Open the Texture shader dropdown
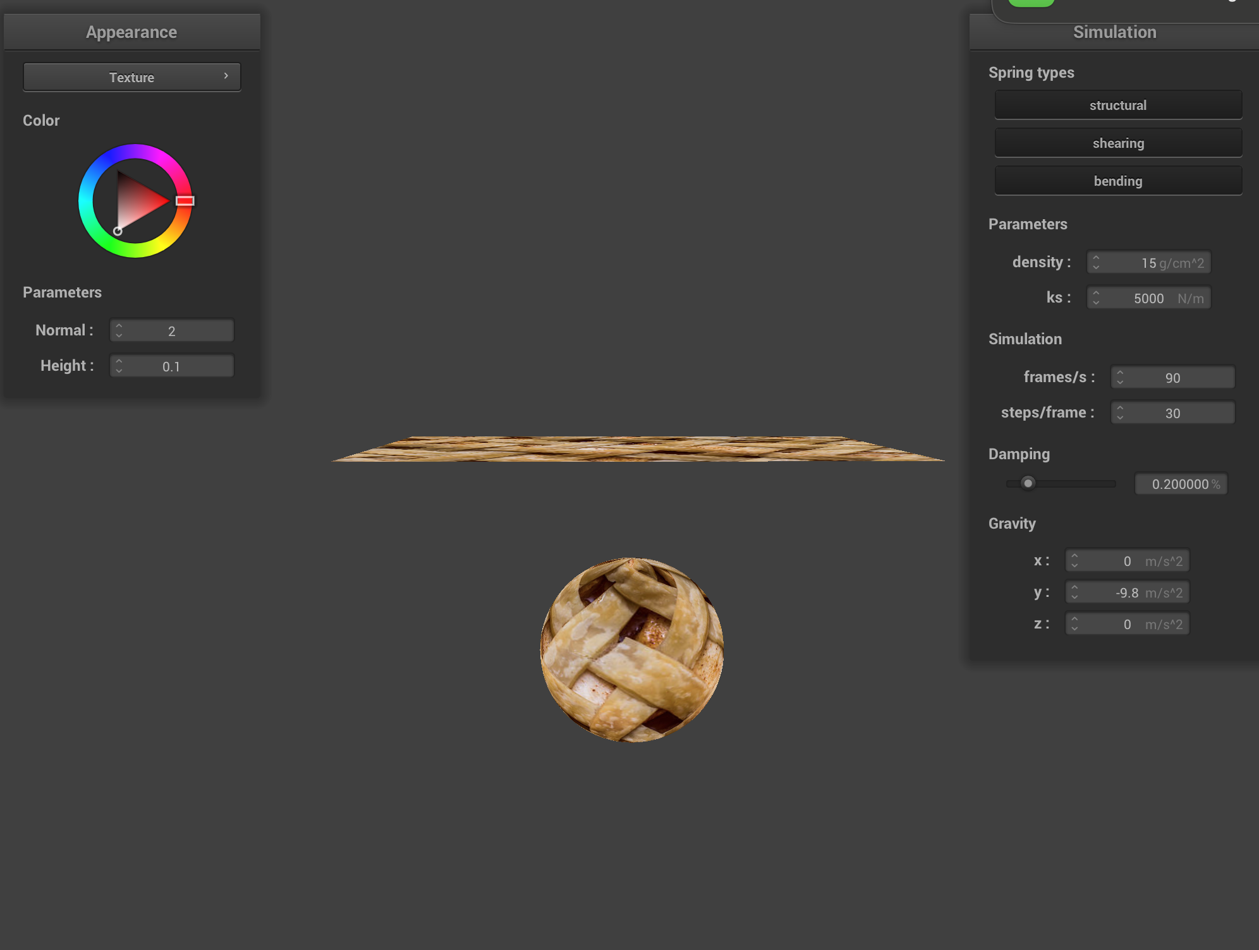The height and width of the screenshot is (950, 1259). point(131,77)
